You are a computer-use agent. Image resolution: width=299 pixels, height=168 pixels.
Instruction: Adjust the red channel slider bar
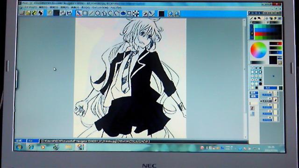[275, 43]
